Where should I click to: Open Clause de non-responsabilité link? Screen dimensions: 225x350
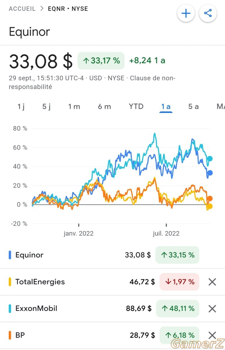coord(92,82)
